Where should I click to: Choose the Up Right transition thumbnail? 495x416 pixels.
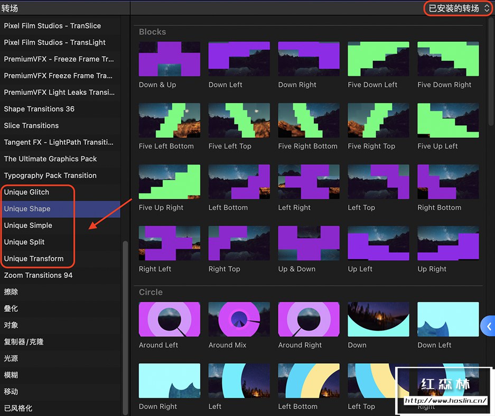[x=448, y=243]
